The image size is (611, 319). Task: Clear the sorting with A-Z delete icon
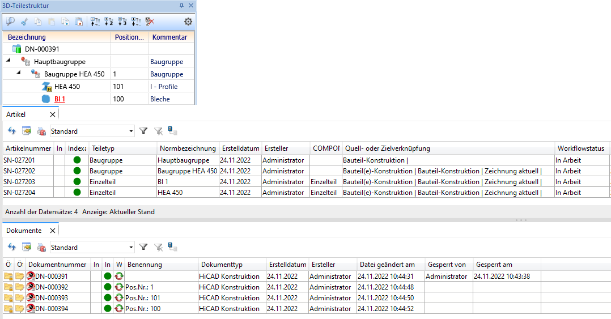tap(150, 22)
